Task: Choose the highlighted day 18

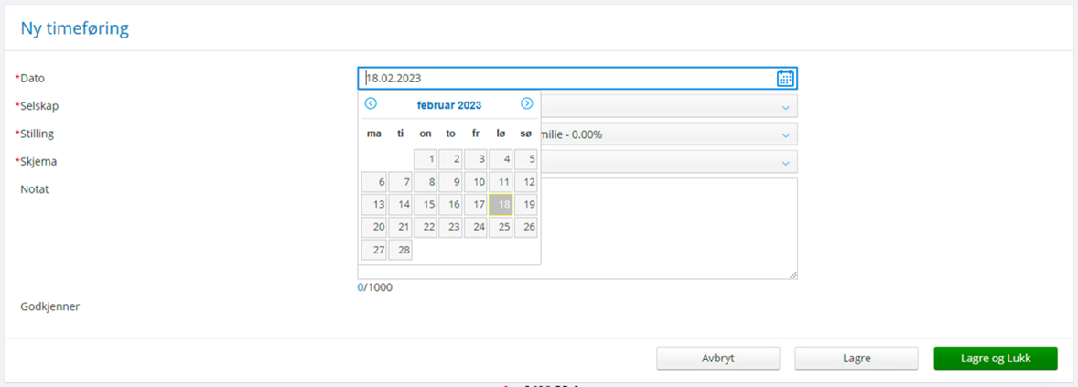Action: (x=501, y=205)
